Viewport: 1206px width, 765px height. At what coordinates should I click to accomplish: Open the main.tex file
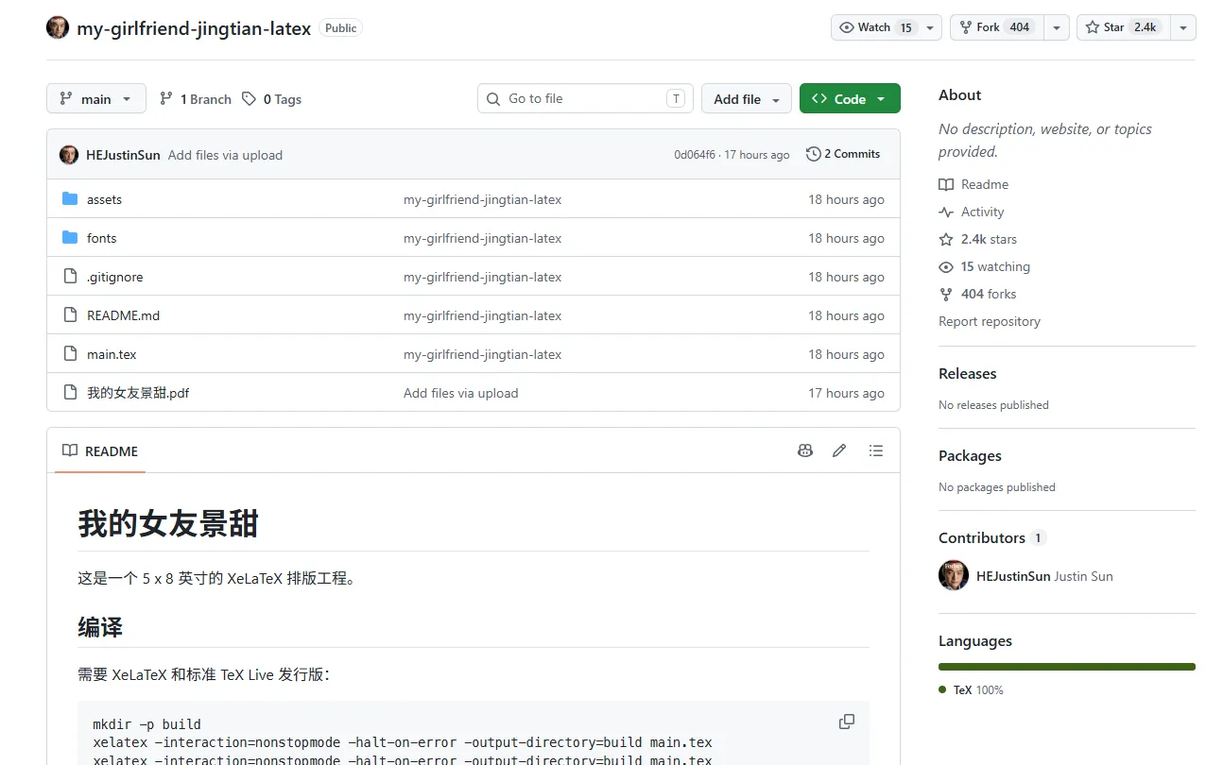click(x=112, y=354)
